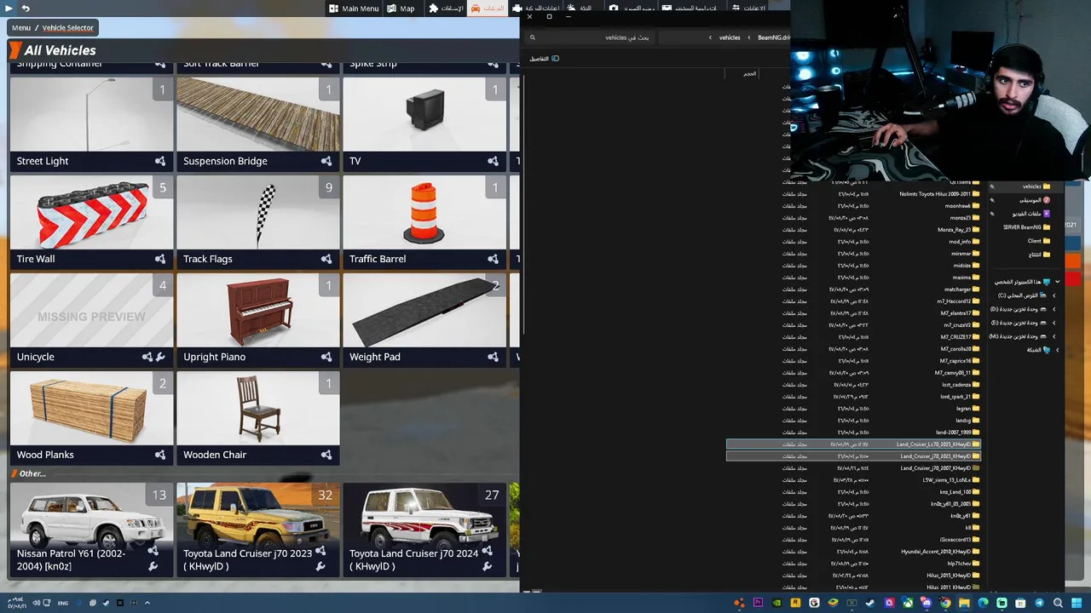This screenshot has width=1091, height=613.
Task: Open Land Cruiser j70 2023 configurations icon
Action: [x=320, y=552]
